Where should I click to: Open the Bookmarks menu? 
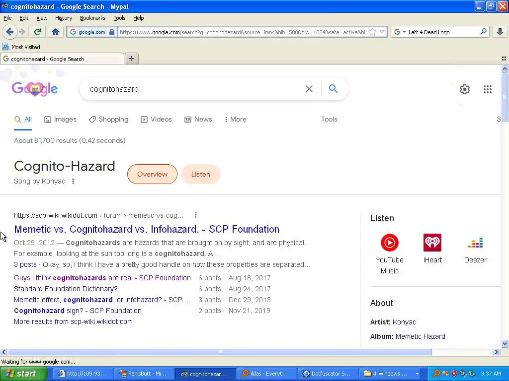[x=92, y=18]
